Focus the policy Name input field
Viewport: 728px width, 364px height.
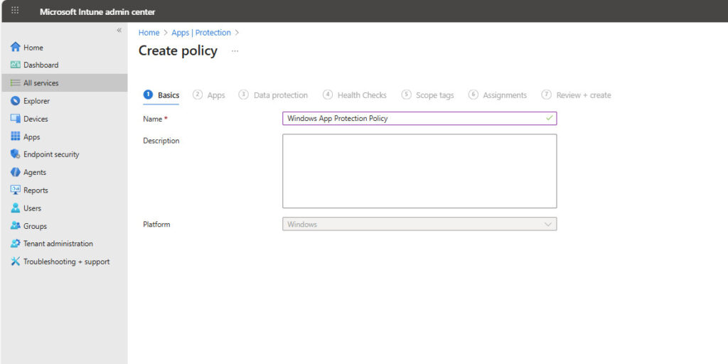[x=412, y=119]
